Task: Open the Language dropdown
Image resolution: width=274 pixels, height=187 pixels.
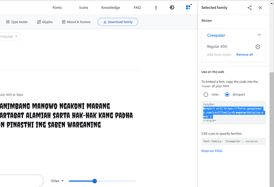Action: tap(10, 37)
